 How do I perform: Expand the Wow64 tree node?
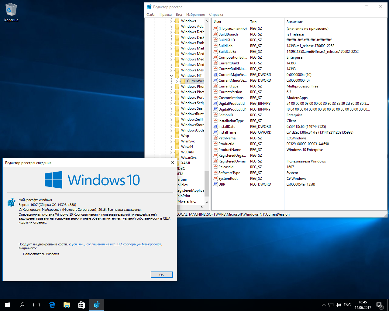pyautogui.click(x=171, y=147)
